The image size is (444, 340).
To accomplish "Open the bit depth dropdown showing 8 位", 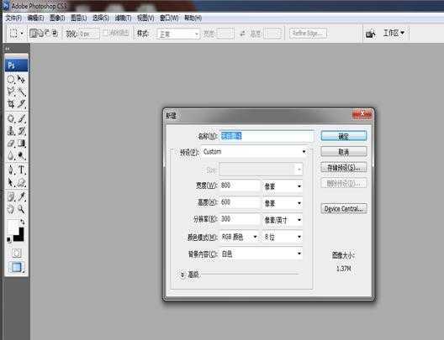I will (x=283, y=237).
